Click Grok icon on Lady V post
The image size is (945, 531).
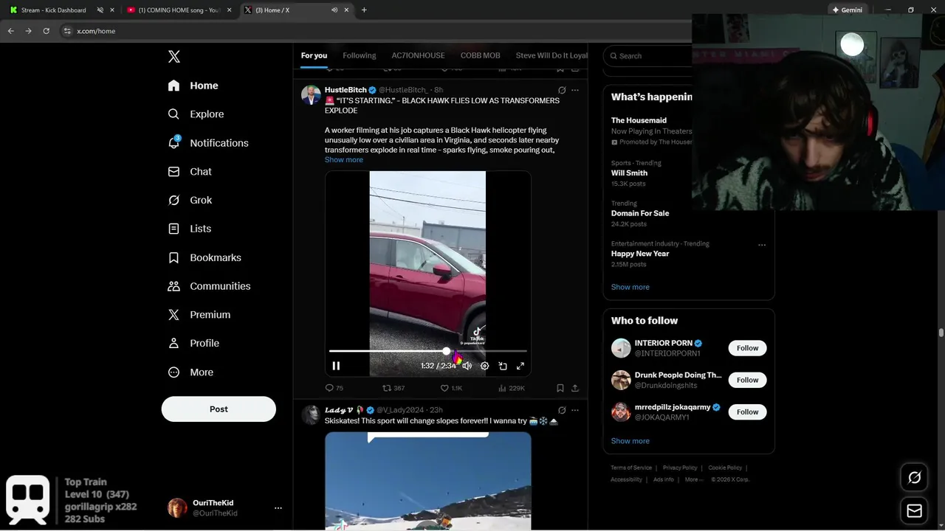pos(562,410)
